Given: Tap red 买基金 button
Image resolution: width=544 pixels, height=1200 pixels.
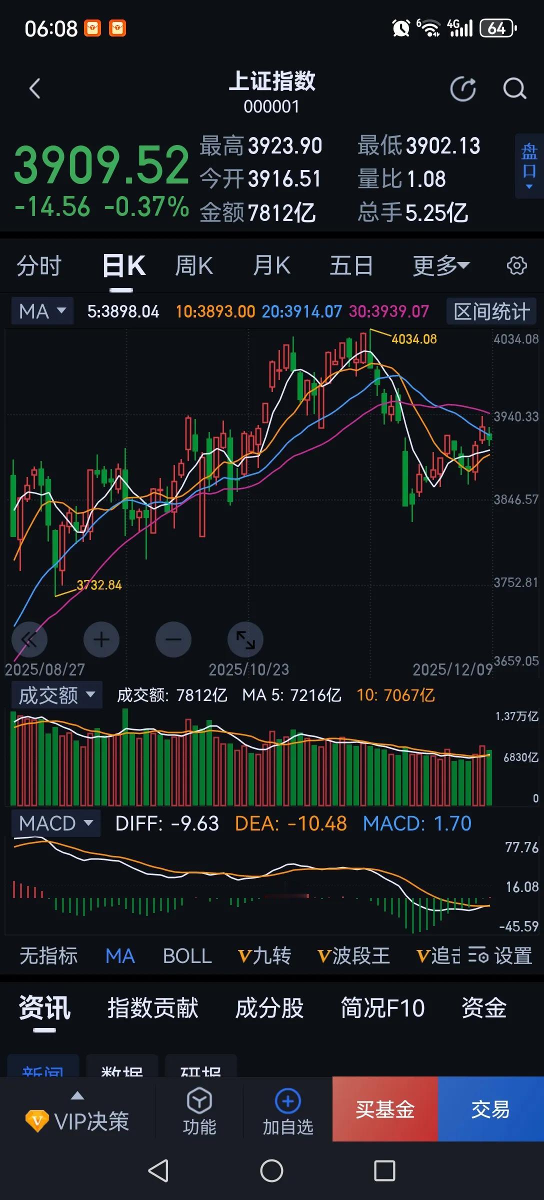Looking at the screenshot, I should pos(385,1109).
